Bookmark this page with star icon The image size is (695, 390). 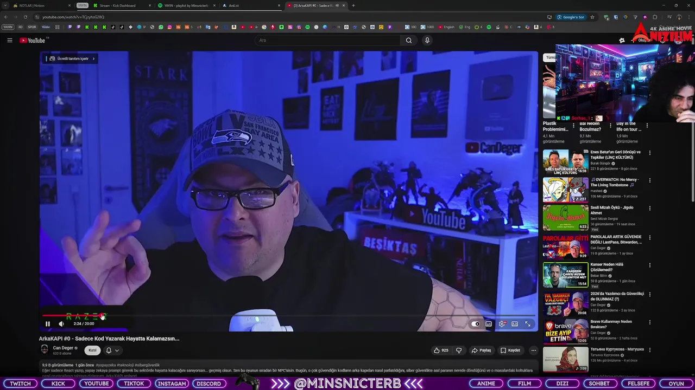(592, 17)
